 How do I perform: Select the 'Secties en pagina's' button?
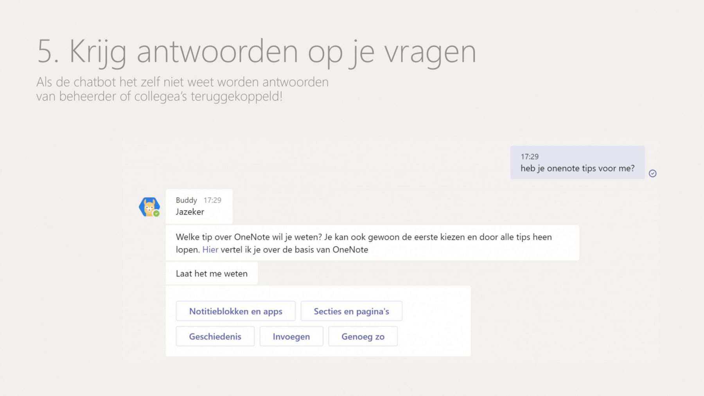pyautogui.click(x=351, y=311)
